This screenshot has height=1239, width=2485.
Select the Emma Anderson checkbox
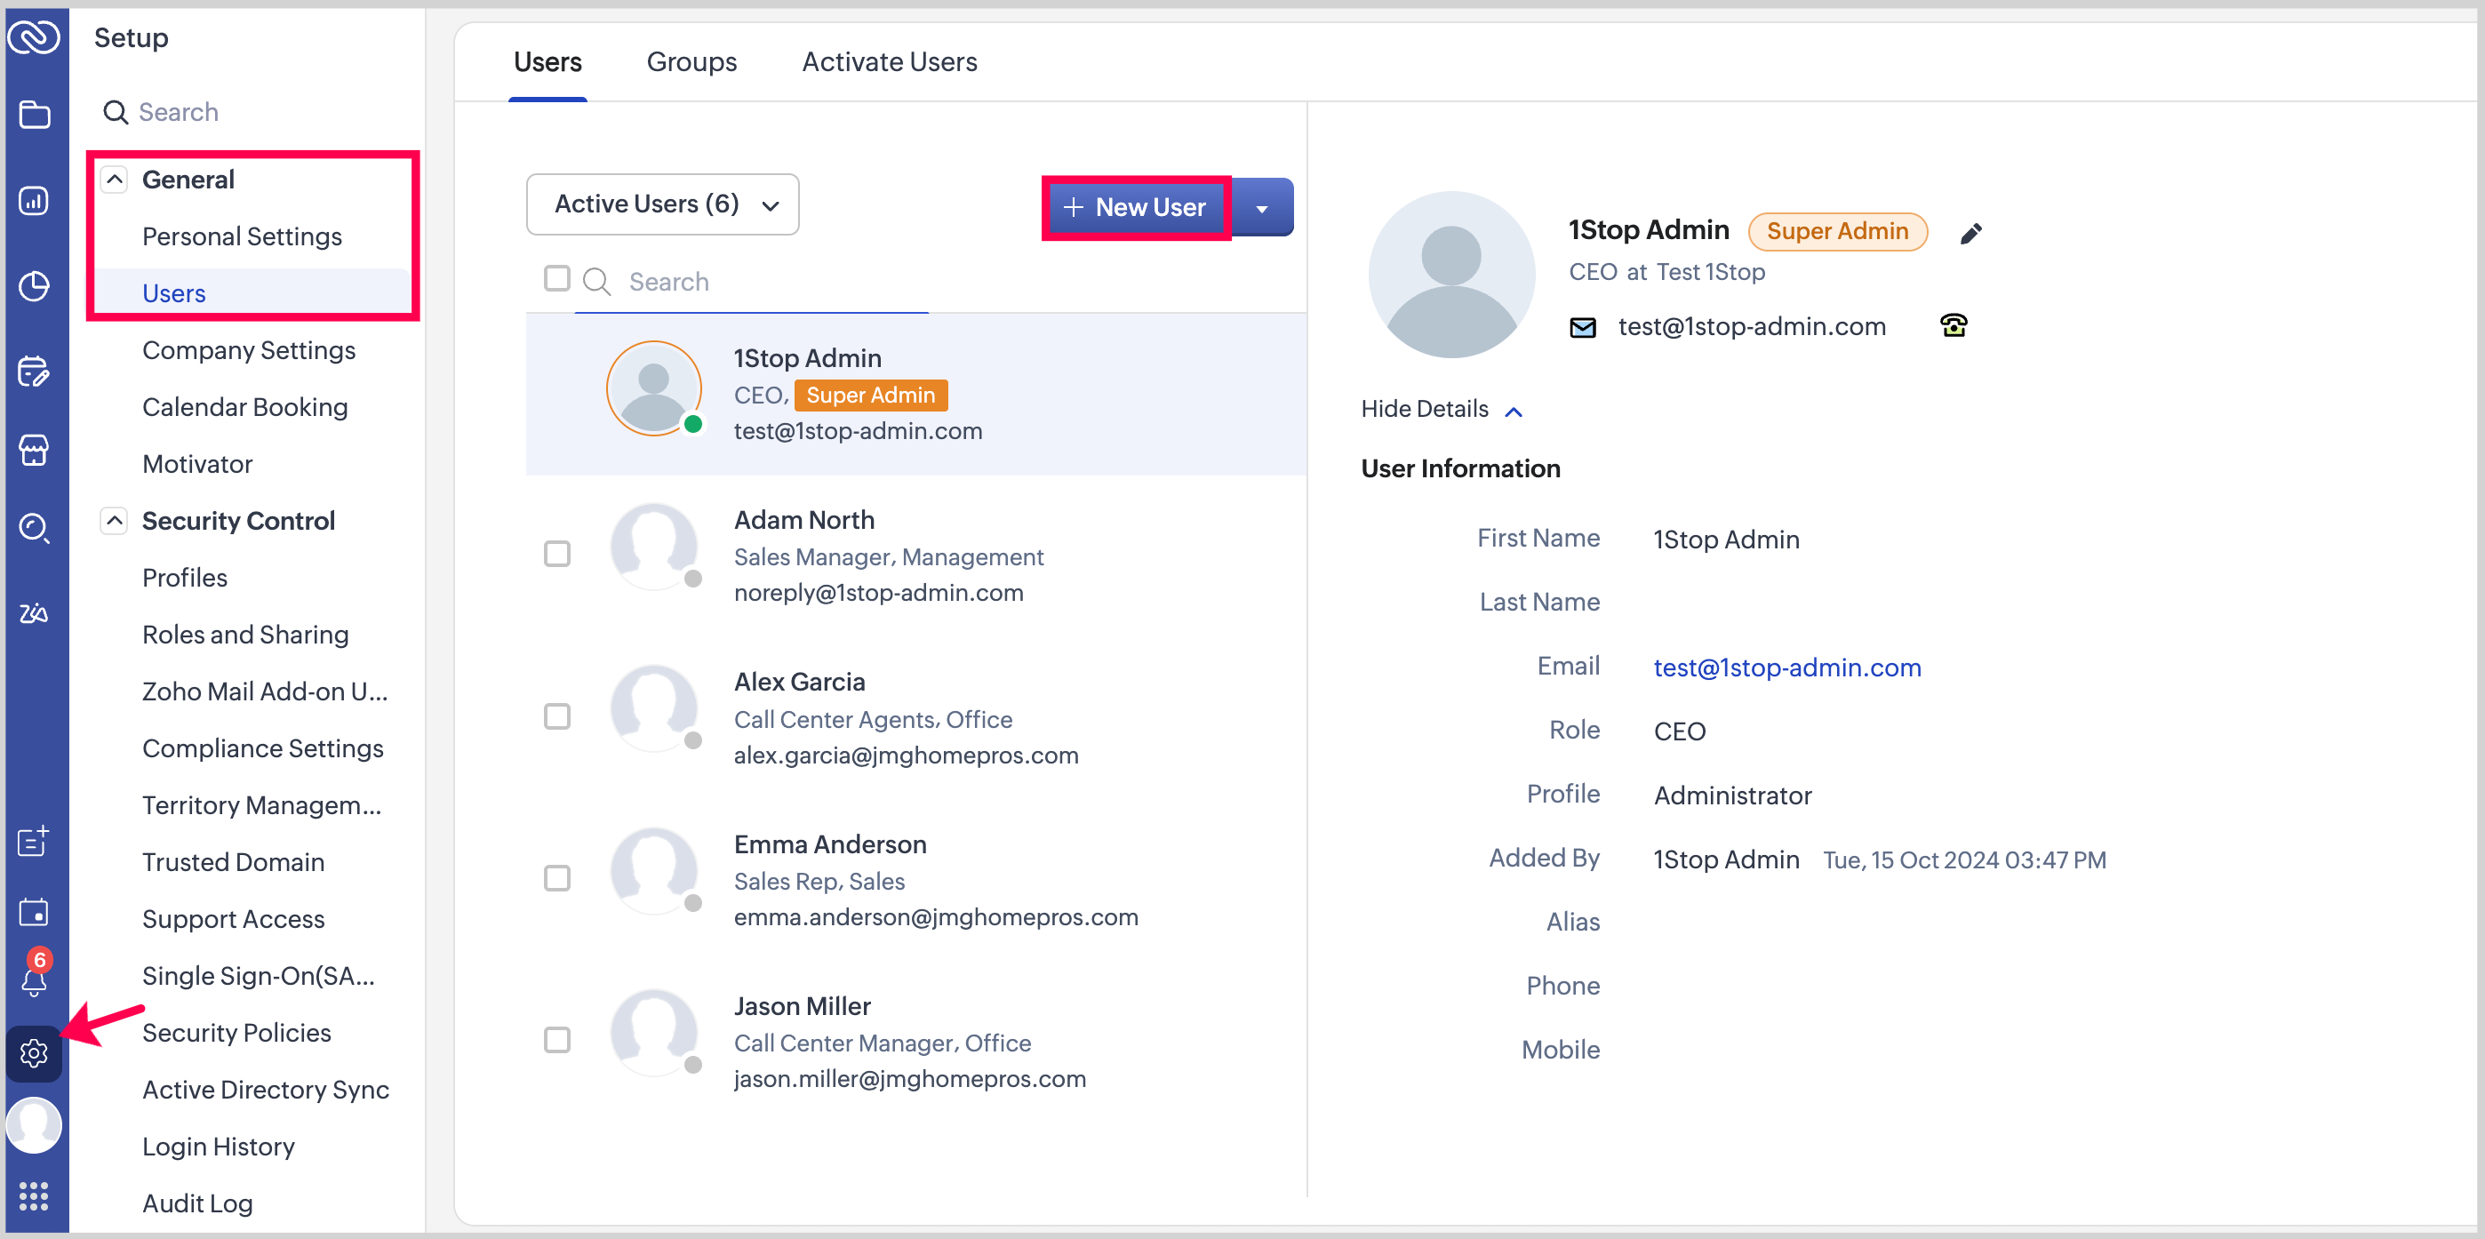(x=556, y=878)
